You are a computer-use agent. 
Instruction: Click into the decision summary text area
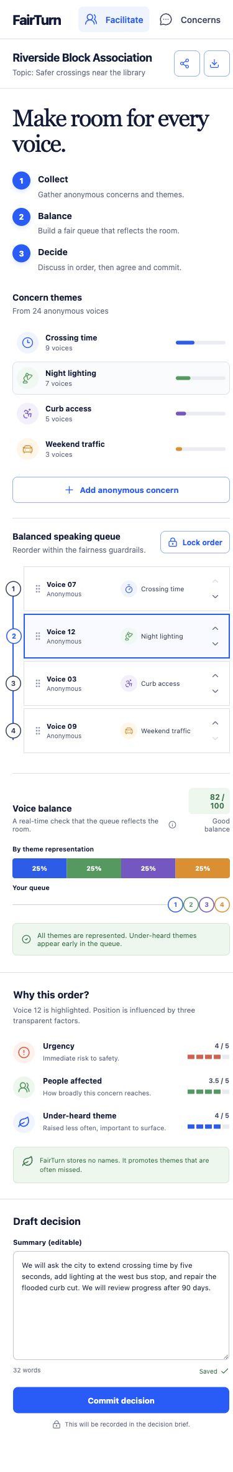pos(121,1305)
